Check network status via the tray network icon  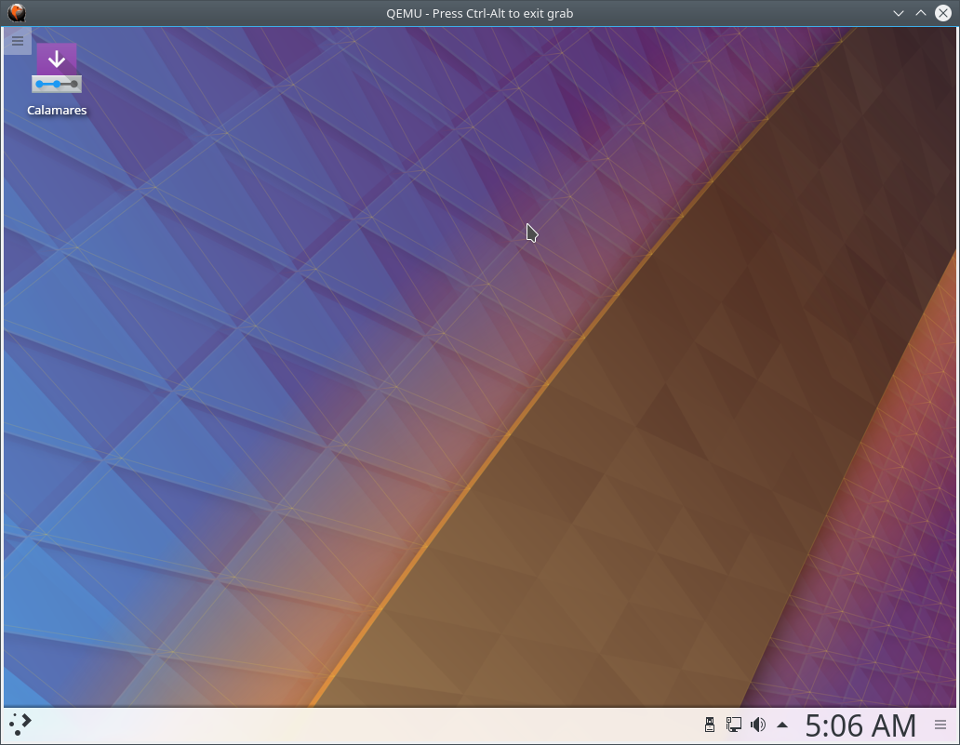pos(734,724)
